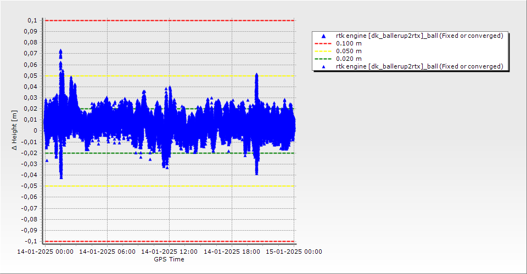Click the 'Δ Height [m]' axis title
527x274 pixels.
(x=14, y=130)
